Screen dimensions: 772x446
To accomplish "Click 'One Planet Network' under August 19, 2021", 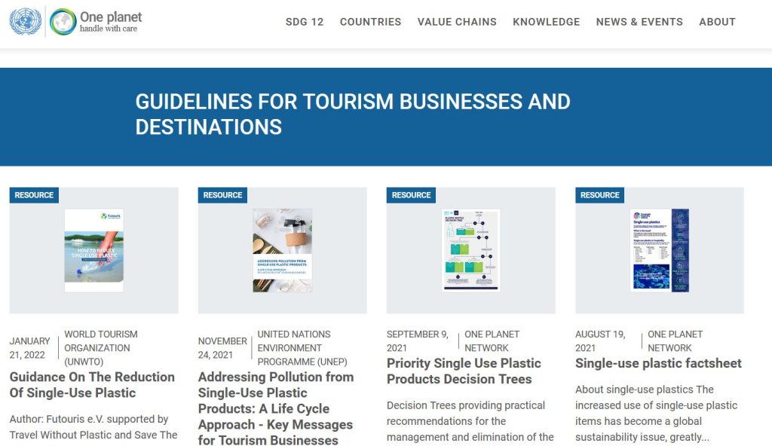I will tap(675, 341).
